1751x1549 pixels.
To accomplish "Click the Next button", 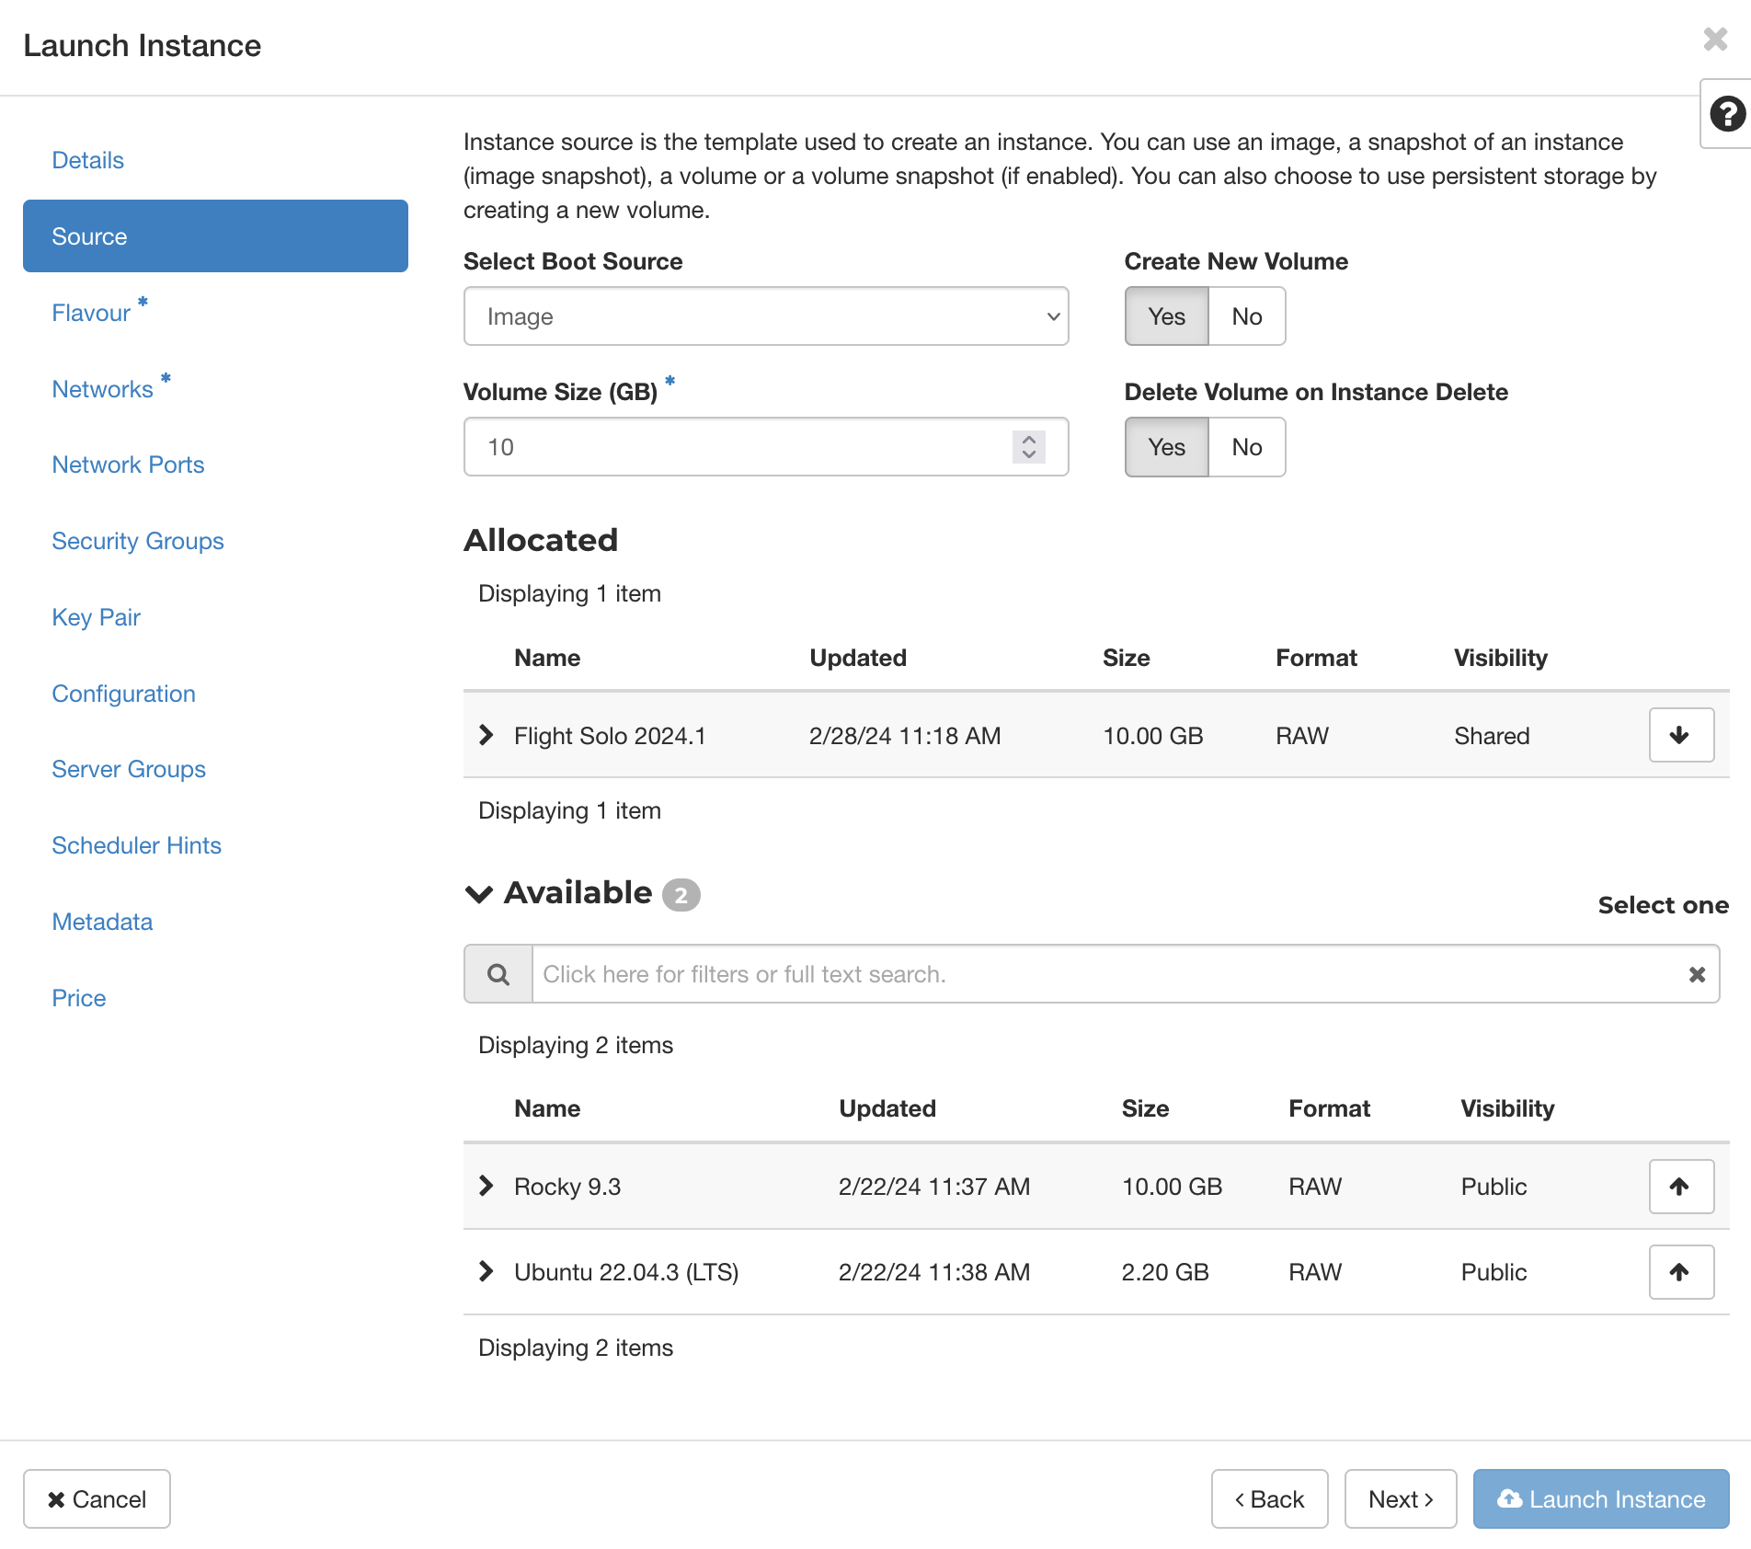I will (1399, 1499).
